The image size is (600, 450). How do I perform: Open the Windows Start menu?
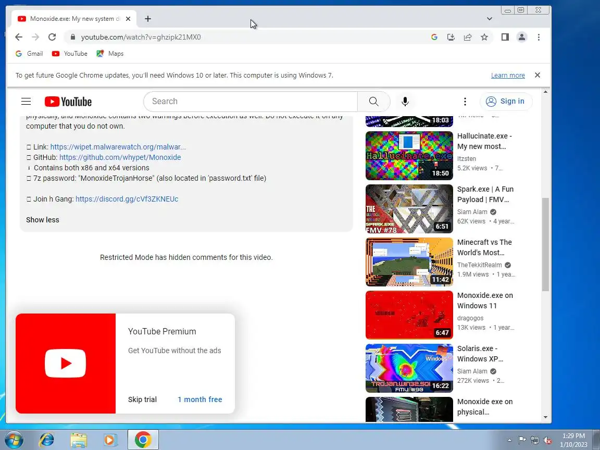pyautogui.click(x=13, y=440)
